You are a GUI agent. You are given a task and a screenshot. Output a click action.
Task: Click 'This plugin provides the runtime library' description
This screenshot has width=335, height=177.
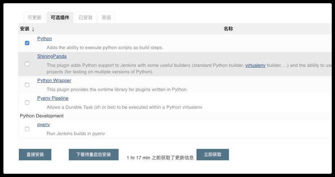click(x=117, y=90)
